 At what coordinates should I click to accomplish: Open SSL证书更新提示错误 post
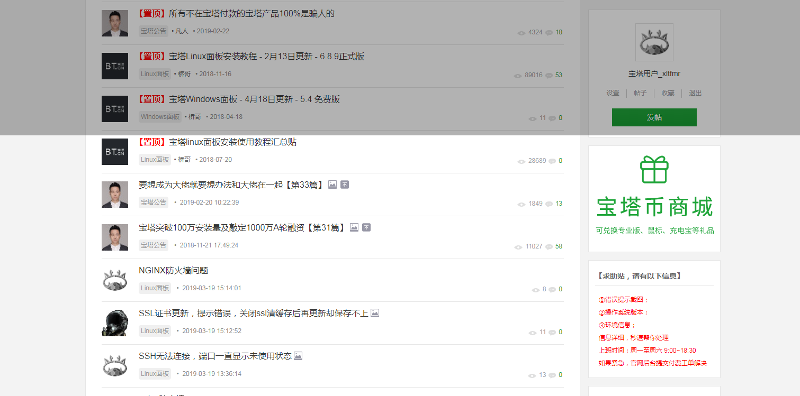coord(253,314)
